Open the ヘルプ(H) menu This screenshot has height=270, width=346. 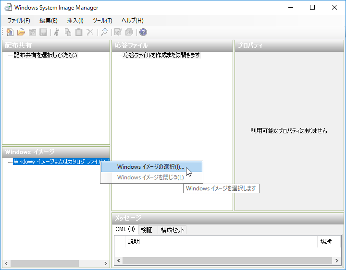pyautogui.click(x=133, y=21)
